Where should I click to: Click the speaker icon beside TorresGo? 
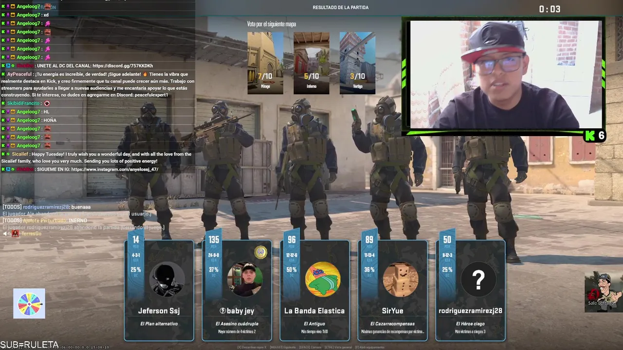click(6, 234)
